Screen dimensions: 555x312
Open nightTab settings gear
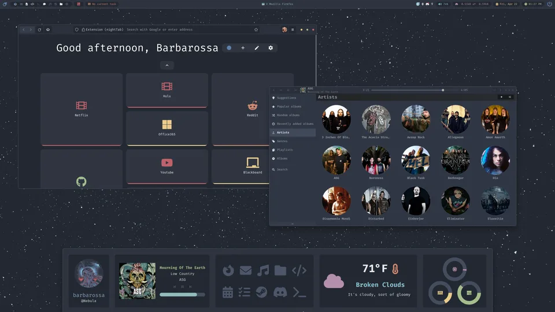click(x=271, y=48)
